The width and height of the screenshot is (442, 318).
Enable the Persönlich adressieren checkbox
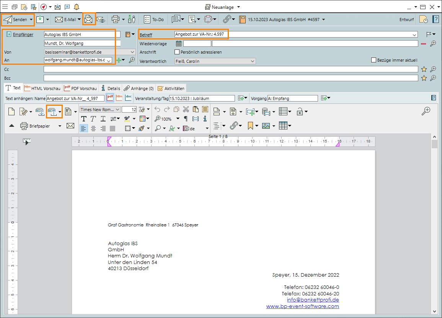click(x=177, y=52)
